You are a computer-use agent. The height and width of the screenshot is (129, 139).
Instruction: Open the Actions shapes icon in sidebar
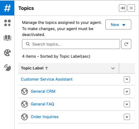click(7, 23)
